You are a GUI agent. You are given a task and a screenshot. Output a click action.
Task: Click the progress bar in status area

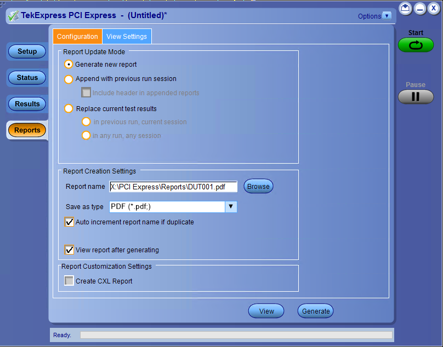tap(236, 335)
